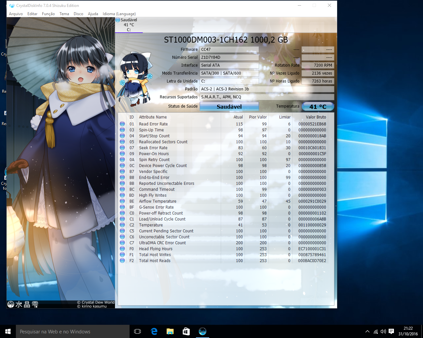Click the drive title ST1000DM003-1CH162 1000,2 GB
Image resolution: width=423 pixels, height=338 pixels.
click(226, 40)
